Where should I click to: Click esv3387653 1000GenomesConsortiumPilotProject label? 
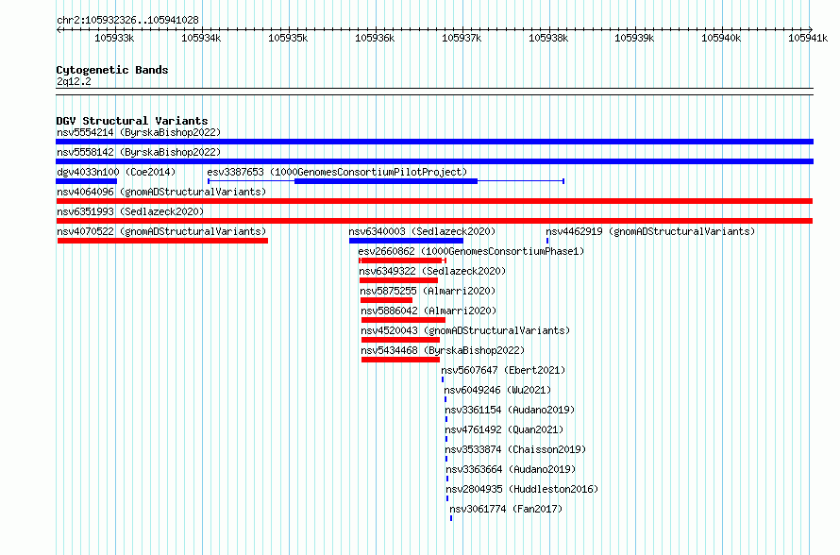click(337, 172)
